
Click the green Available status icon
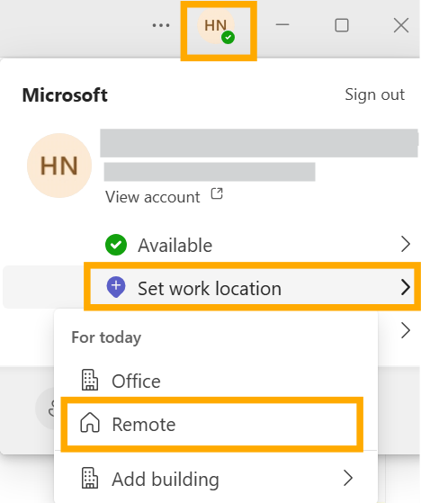(x=116, y=245)
